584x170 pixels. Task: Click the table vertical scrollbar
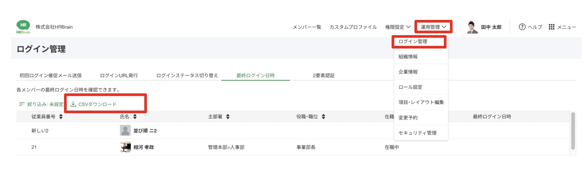[x=573, y=131]
